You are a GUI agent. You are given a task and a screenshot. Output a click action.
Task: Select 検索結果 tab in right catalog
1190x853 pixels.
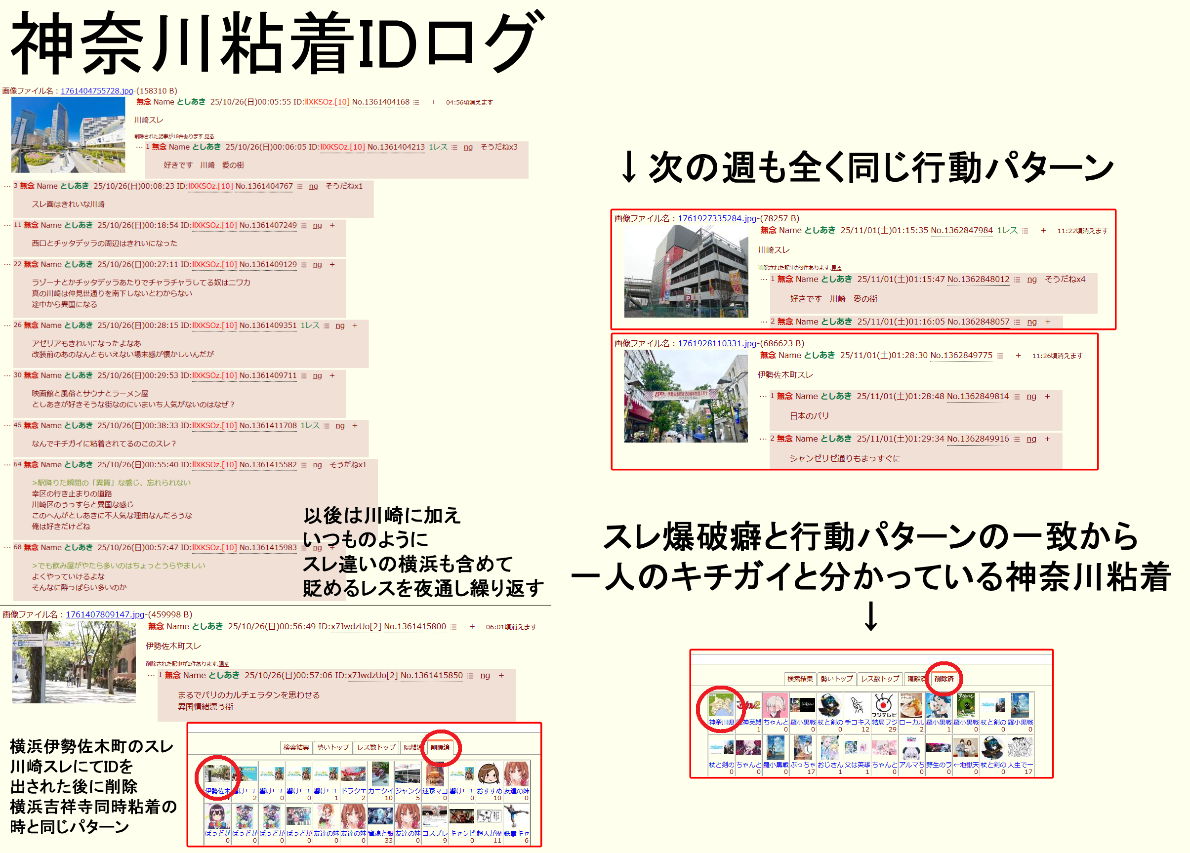tap(800, 679)
